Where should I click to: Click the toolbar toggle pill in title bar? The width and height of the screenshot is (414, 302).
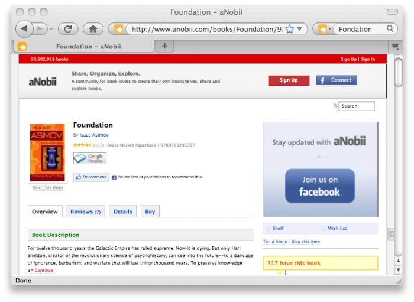392,12
